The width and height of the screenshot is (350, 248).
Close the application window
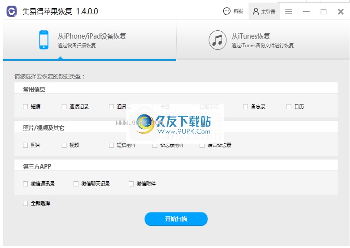point(340,12)
